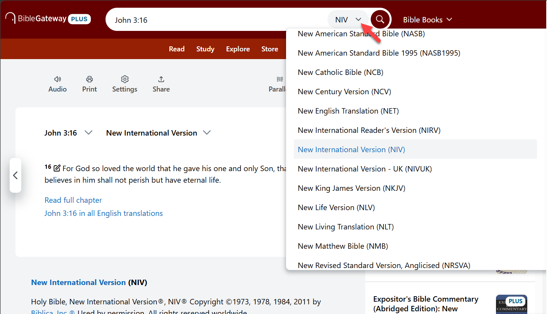Open the NIV version dropdown in search bar
The width and height of the screenshot is (547, 314).
pyautogui.click(x=348, y=20)
